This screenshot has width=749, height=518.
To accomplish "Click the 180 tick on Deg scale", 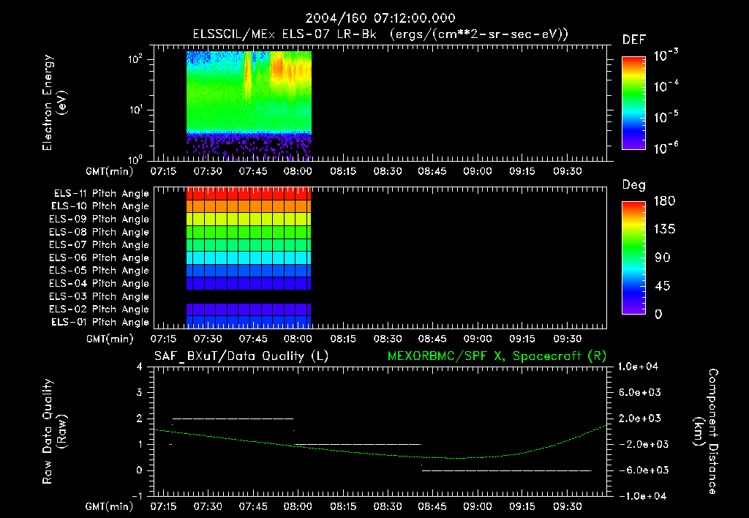I will pos(664,200).
